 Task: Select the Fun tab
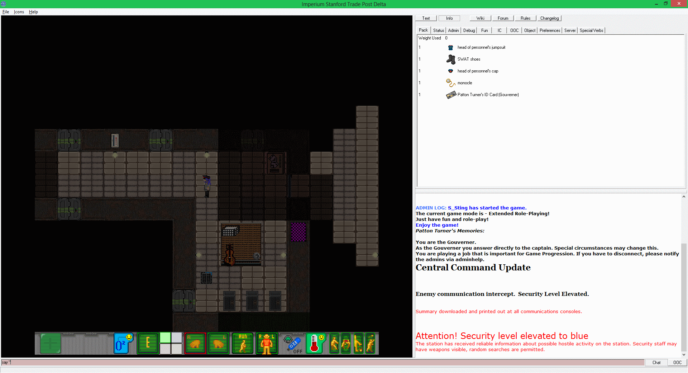pos(484,30)
